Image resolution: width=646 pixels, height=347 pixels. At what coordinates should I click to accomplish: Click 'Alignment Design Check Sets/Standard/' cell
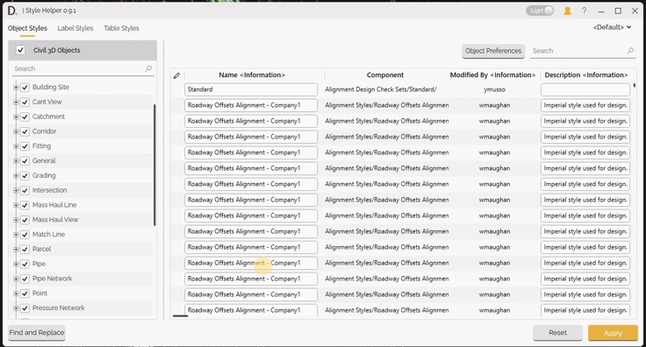coord(381,89)
